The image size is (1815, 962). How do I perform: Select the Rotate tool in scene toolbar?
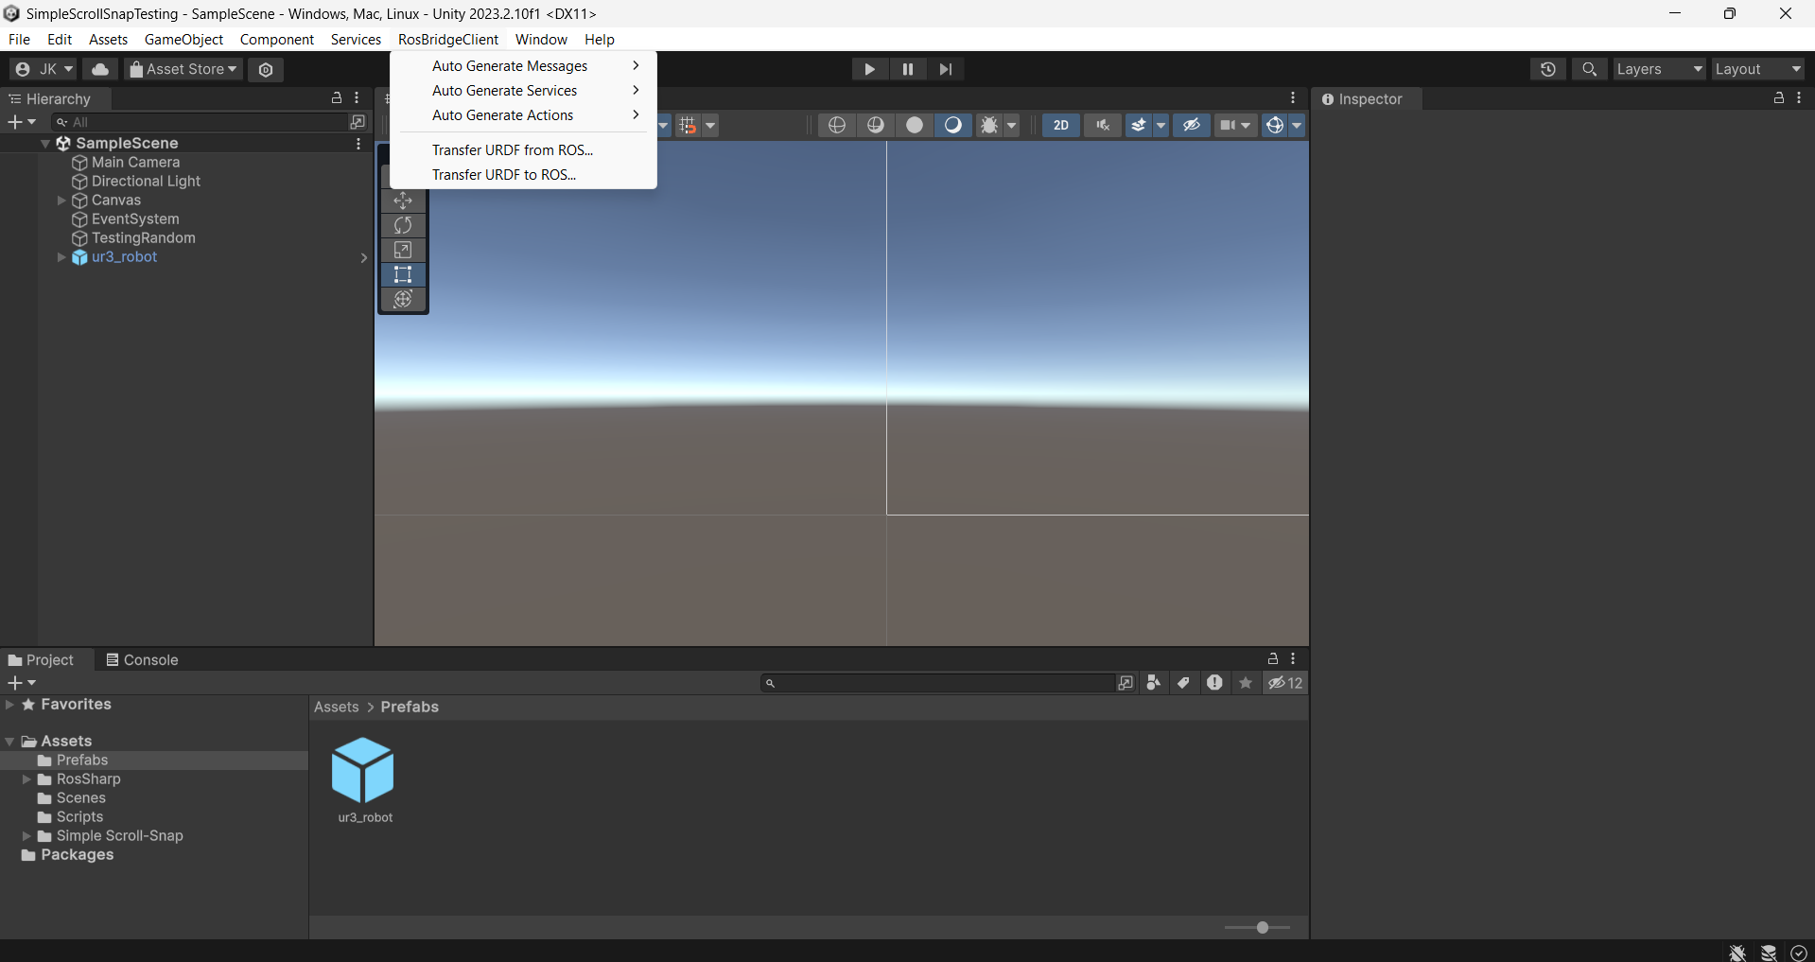(403, 225)
